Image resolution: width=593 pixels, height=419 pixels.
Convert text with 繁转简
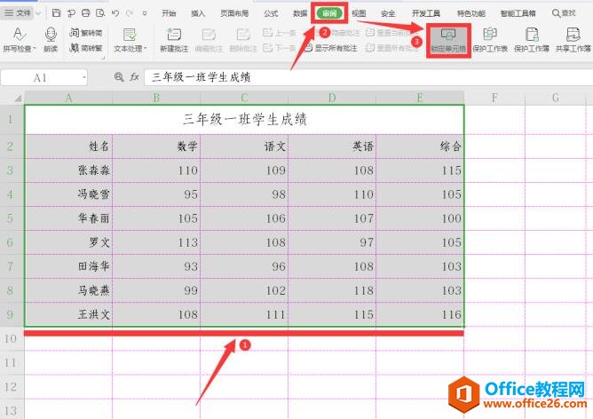[86, 33]
